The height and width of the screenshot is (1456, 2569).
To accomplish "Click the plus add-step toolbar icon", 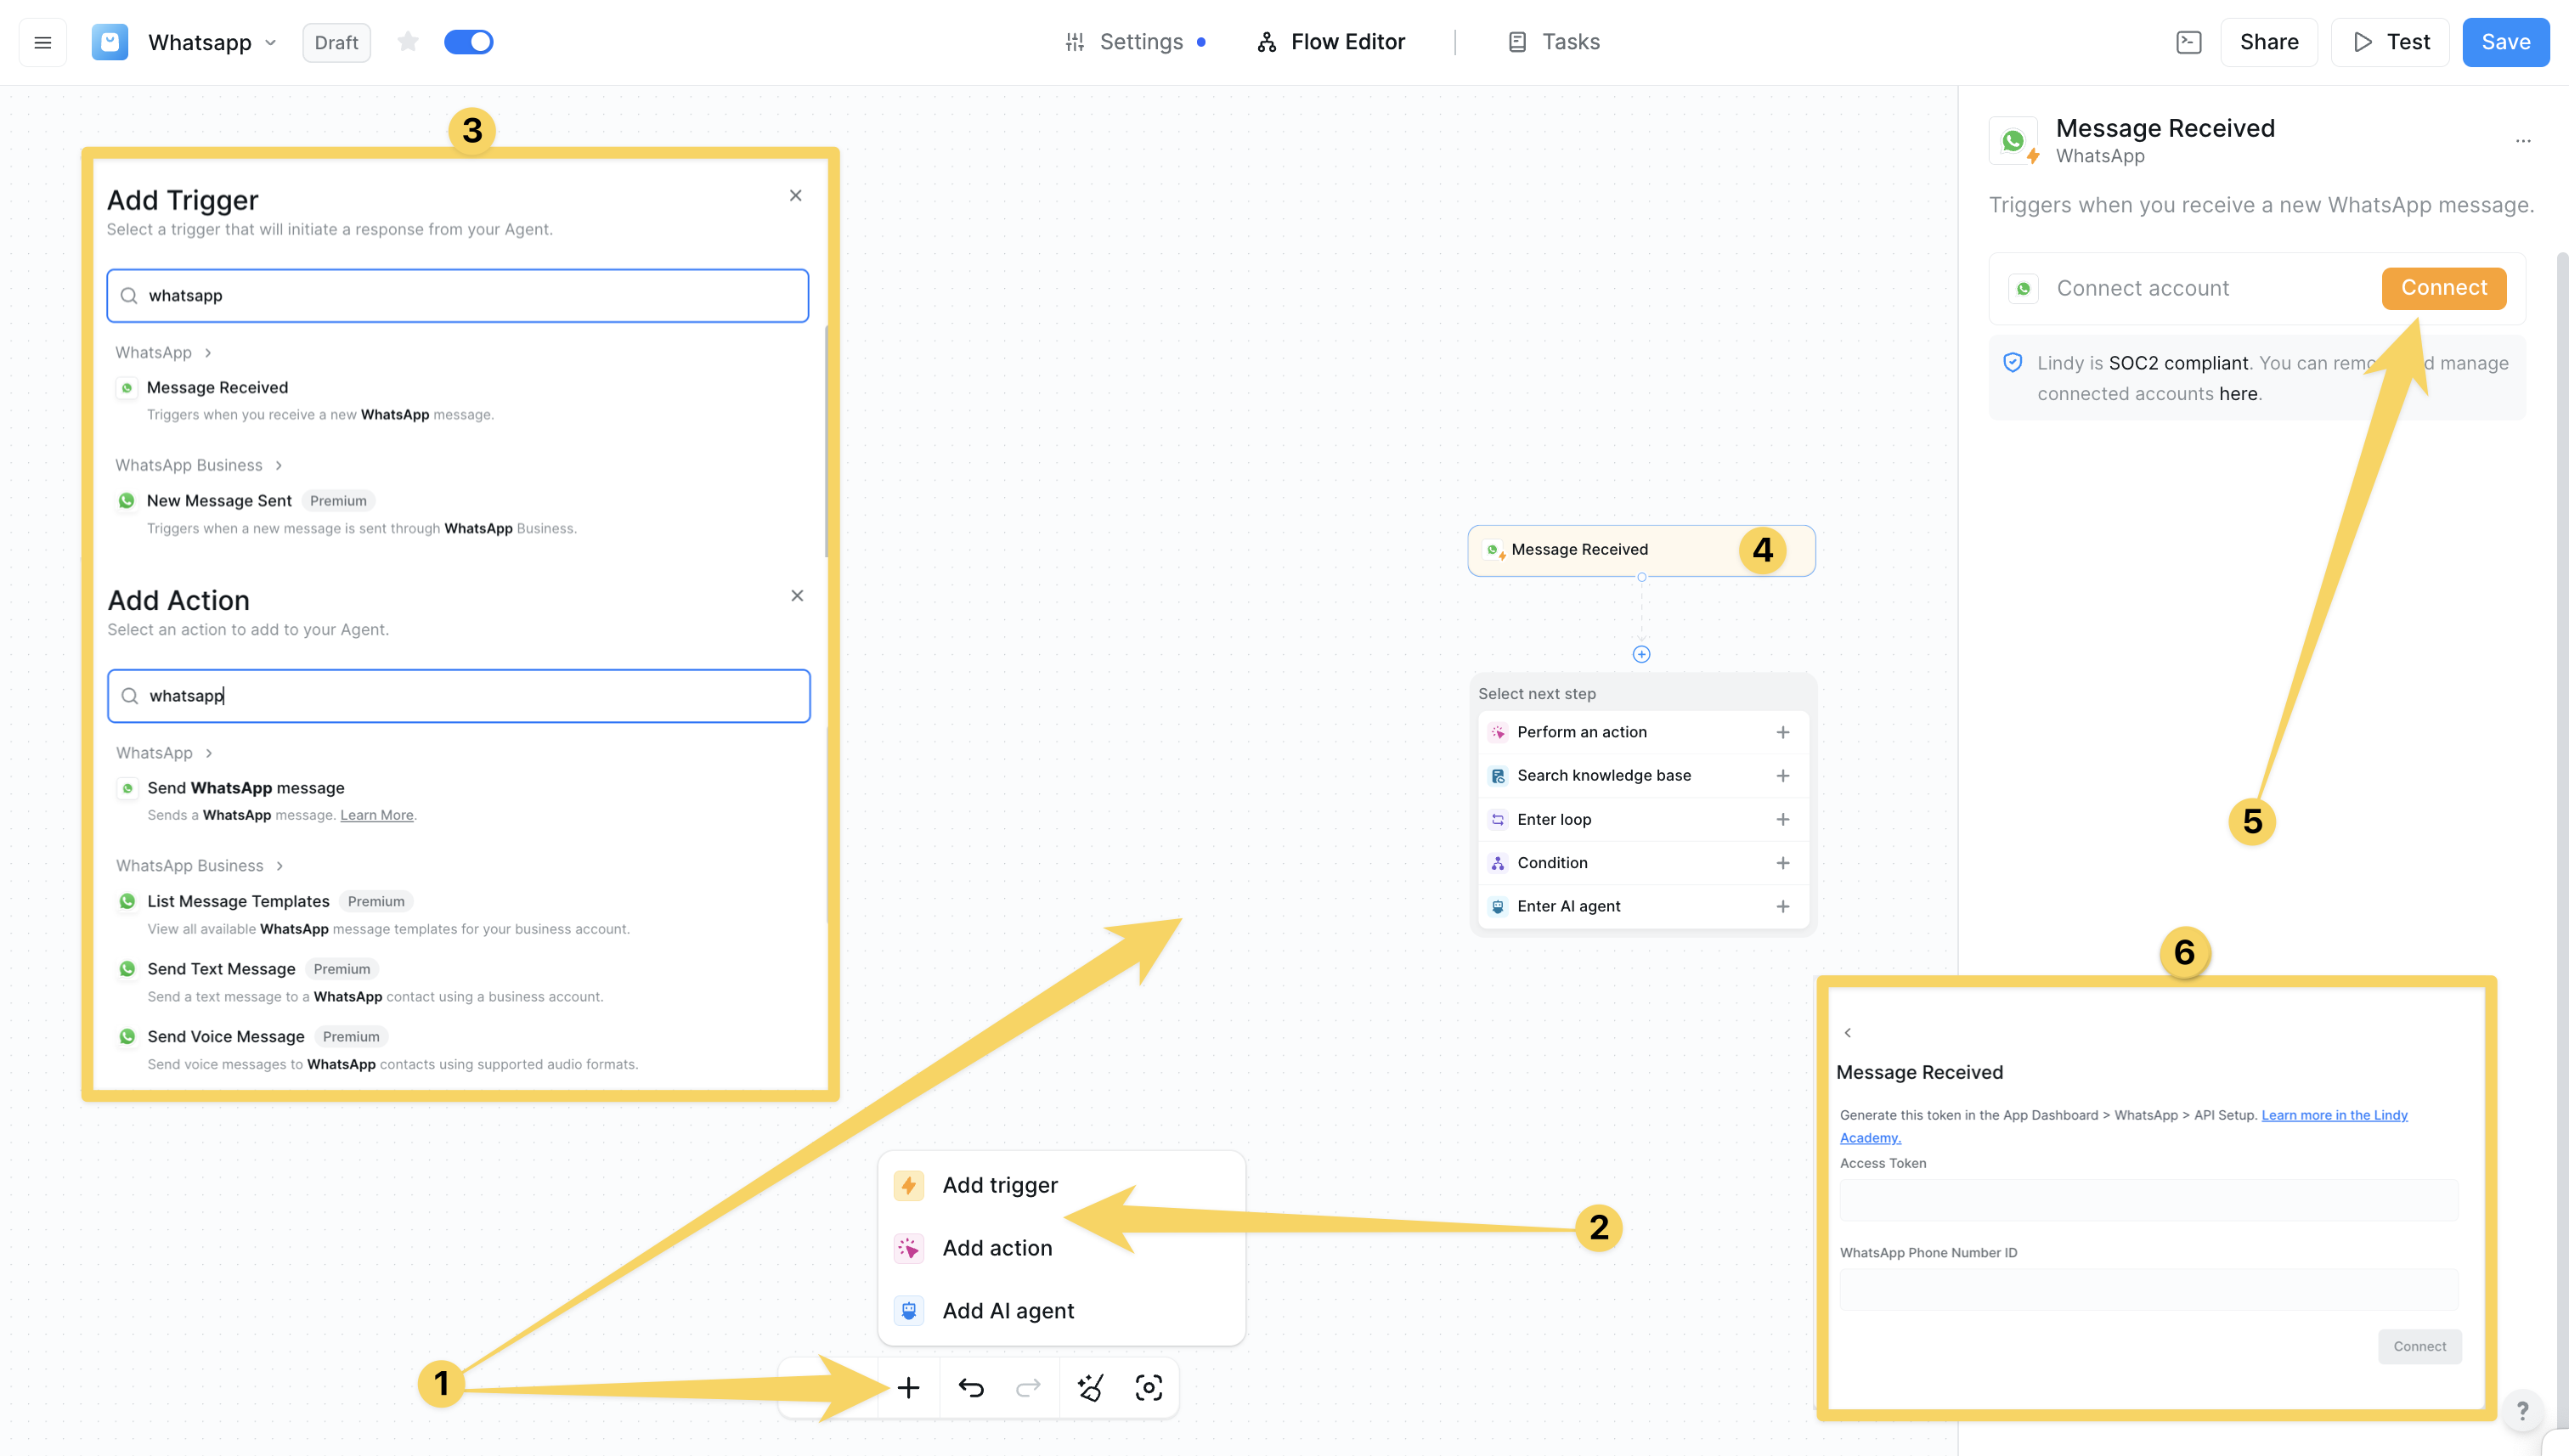I will pos(908,1387).
